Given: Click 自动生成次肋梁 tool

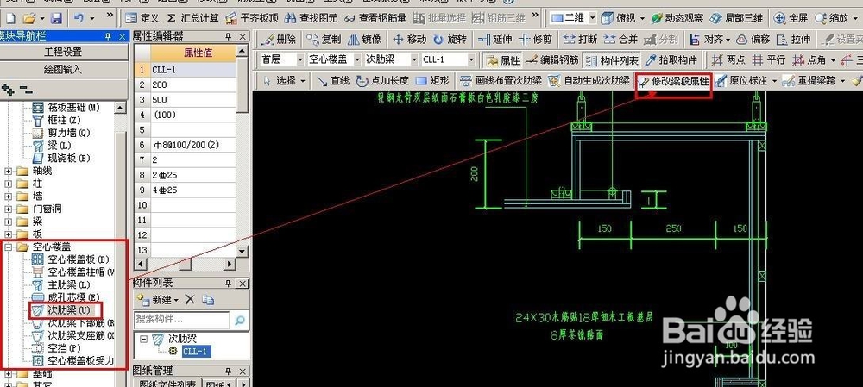Looking at the screenshot, I should pyautogui.click(x=589, y=81).
